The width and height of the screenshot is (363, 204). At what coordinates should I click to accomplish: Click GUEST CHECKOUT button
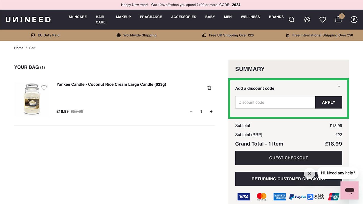point(288,158)
